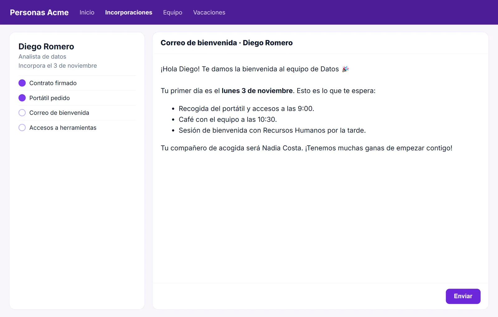Screen dimensions: 498x317
Task: Click the Correo de bienvenida · Diego Romero heading
Action: coord(227,43)
